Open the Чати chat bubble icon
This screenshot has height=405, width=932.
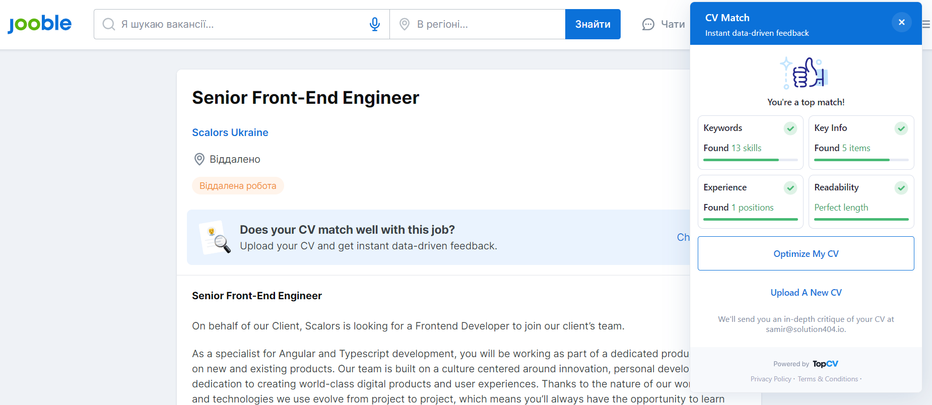point(648,24)
